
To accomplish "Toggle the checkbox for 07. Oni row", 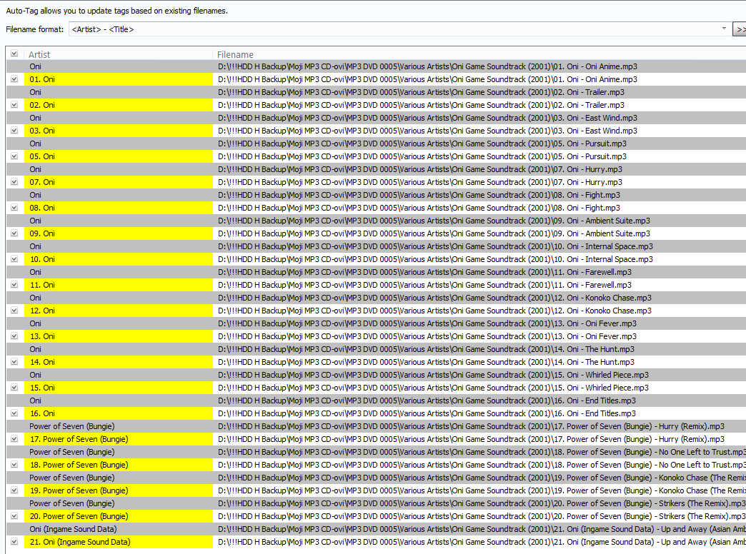I will pyautogui.click(x=14, y=182).
